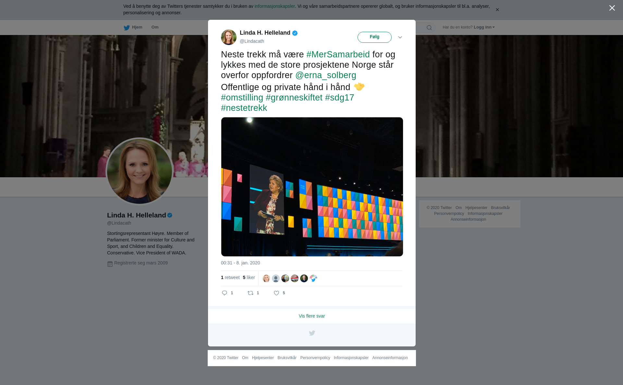Click the reply speech bubble icon
The width and height of the screenshot is (623, 385).
click(x=225, y=293)
